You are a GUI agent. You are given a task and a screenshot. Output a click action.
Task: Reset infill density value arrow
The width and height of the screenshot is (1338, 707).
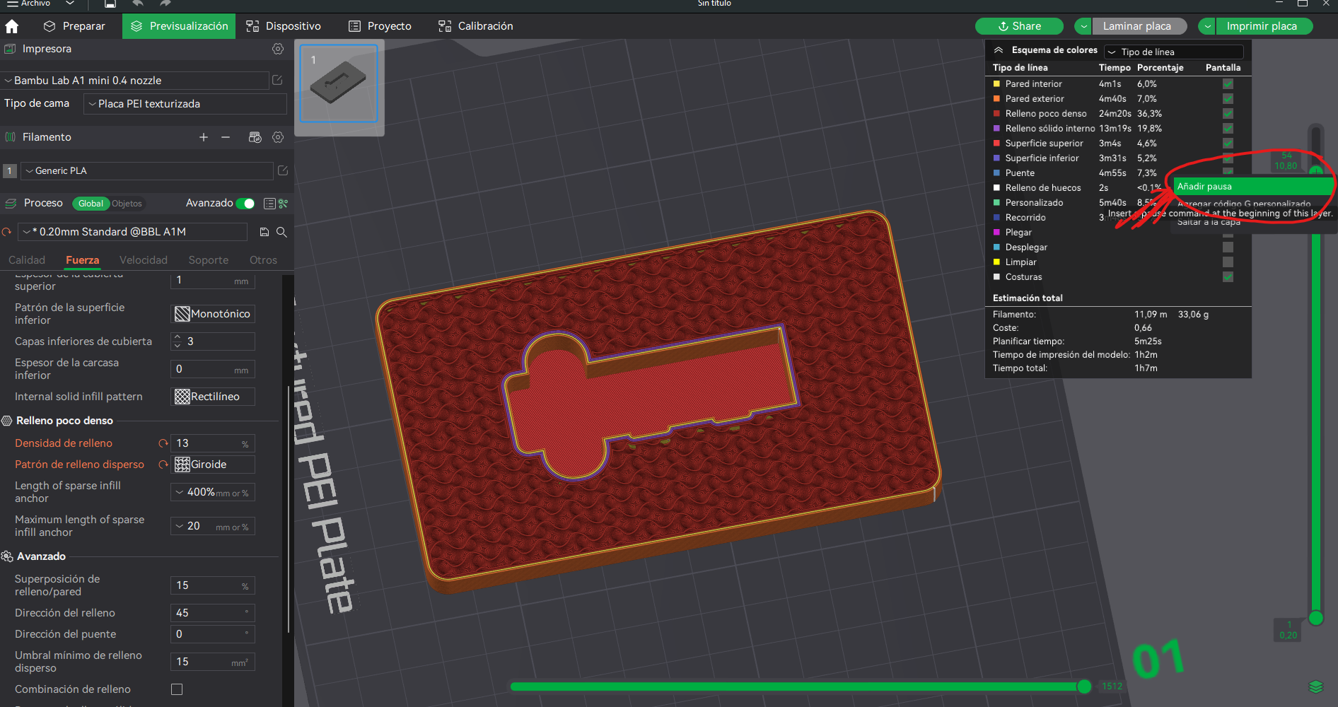tap(163, 443)
